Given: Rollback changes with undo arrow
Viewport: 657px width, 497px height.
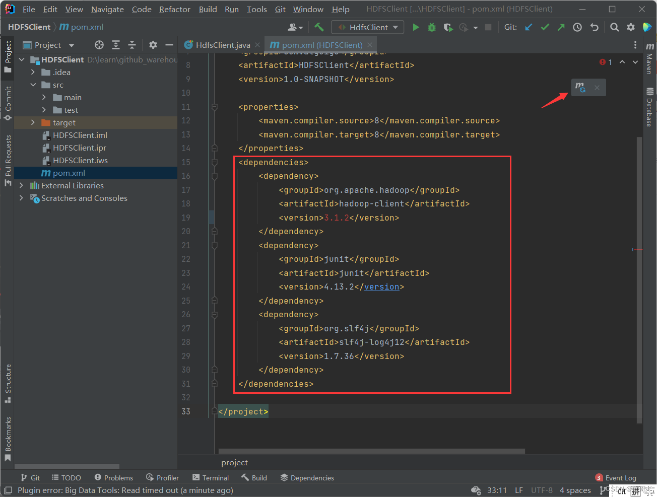Looking at the screenshot, I should (x=595, y=27).
